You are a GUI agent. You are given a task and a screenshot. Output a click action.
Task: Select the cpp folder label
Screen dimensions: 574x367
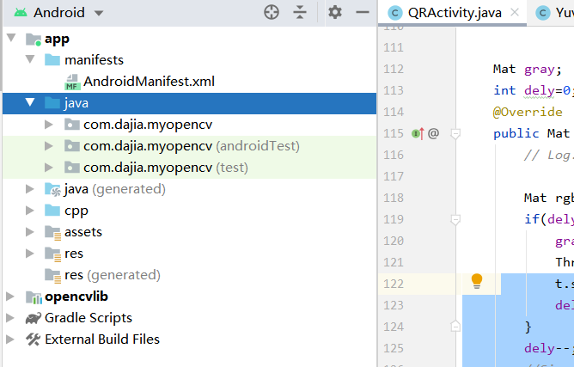click(x=76, y=211)
